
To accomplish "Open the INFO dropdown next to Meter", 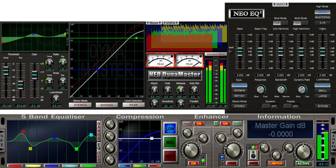I will (171, 23).
